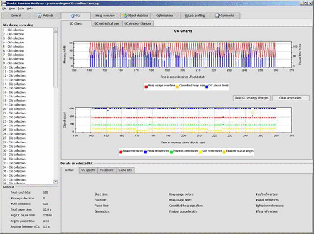Screen dimensions: 314x234
Task: Select '37 - Old collection' in the list
Action: 28,180
